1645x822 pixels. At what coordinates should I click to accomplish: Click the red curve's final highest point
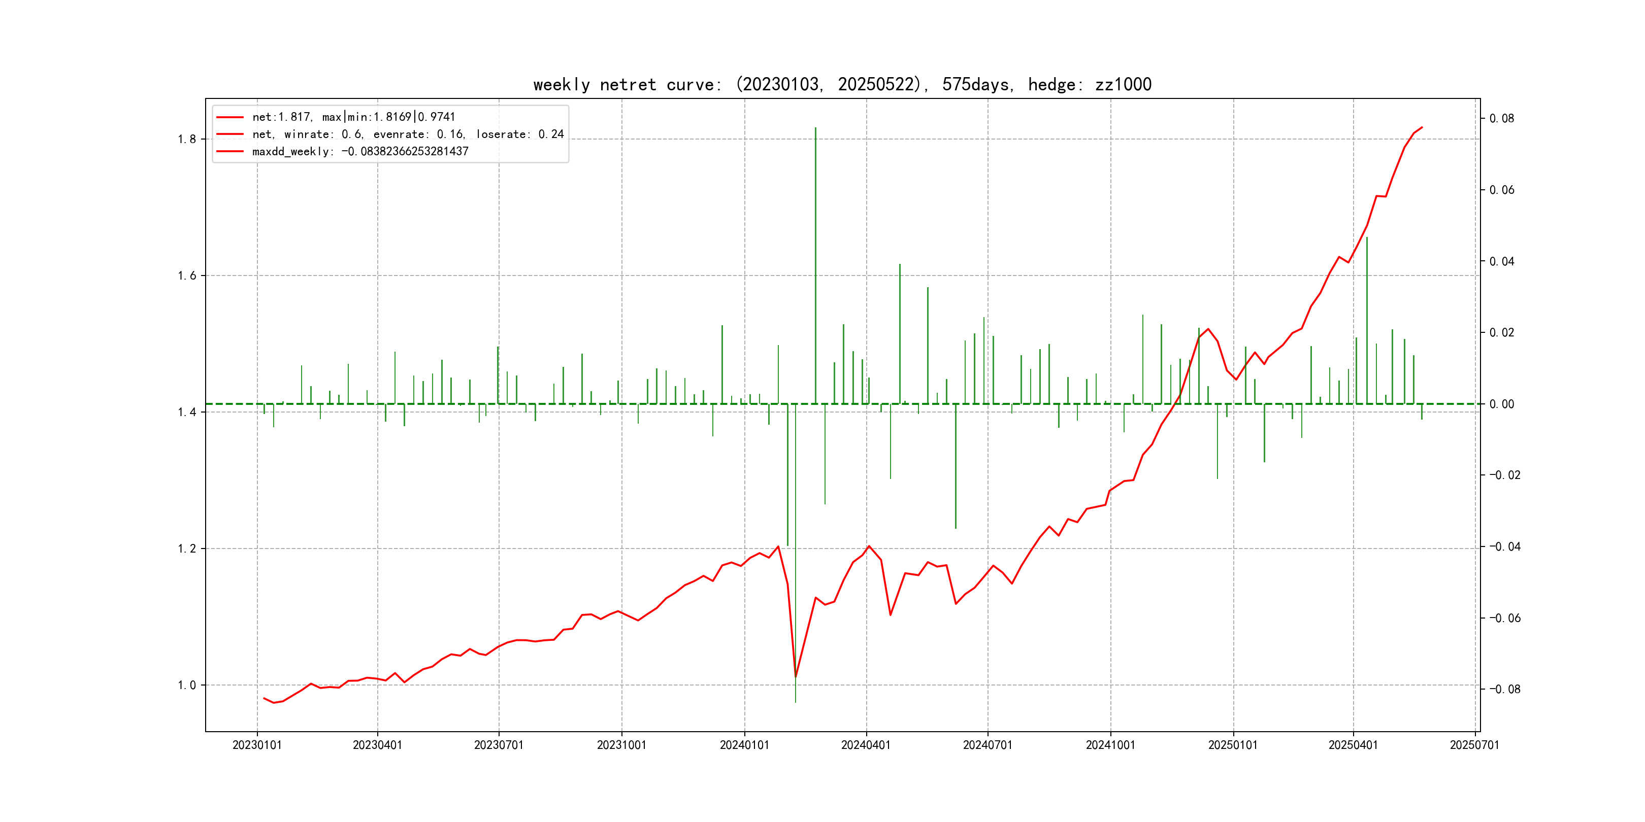(1422, 128)
